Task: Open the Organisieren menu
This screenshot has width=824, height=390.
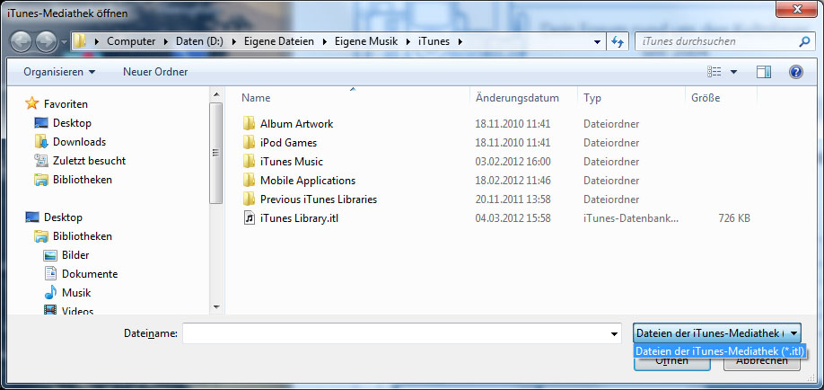Action: [59, 72]
